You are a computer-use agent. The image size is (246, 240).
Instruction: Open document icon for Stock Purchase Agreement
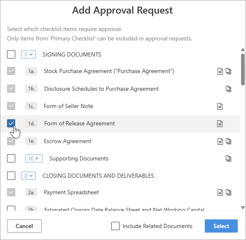[x=220, y=71]
